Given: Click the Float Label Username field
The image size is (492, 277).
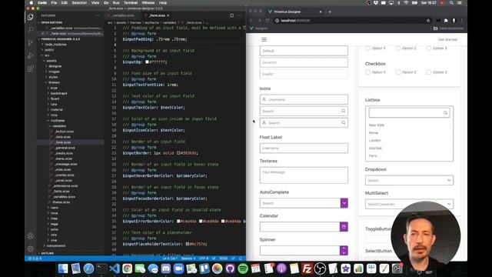Looking at the screenshot, I should pos(304,148).
